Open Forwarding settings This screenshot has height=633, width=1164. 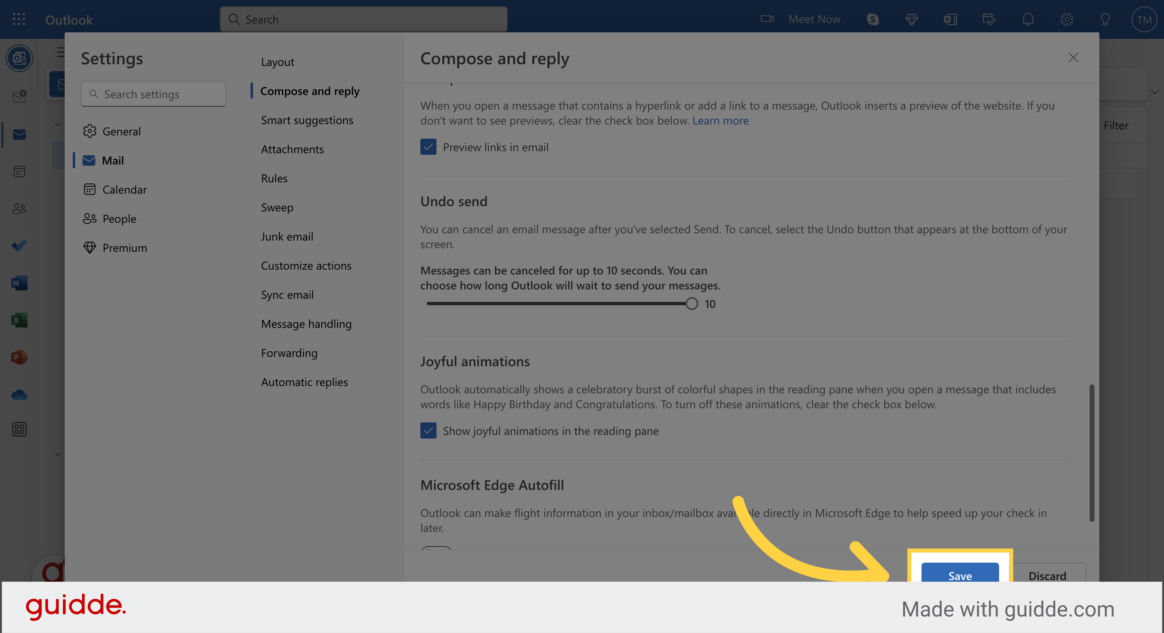click(x=289, y=353)
